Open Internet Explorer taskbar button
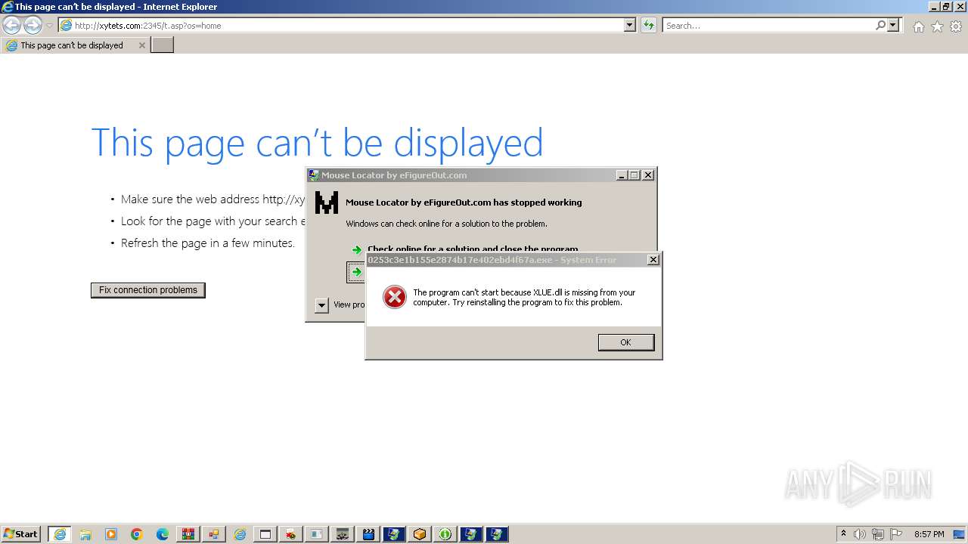 (x=60, y=534)
